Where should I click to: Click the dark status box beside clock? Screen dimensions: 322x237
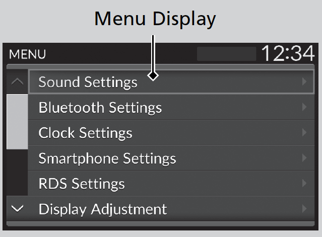coord(226,54)
